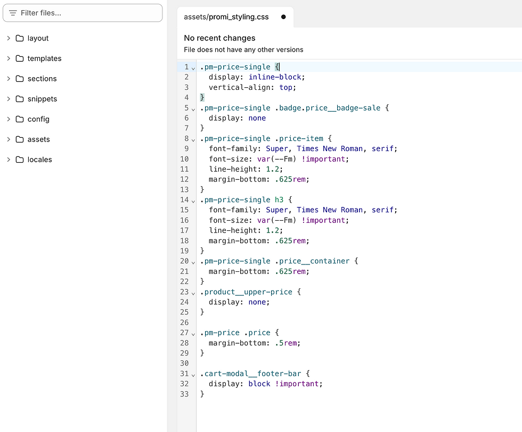This screenshot has width=522, height=432.
Task: Expand the locales folder chevron
Action: (9, 160)
